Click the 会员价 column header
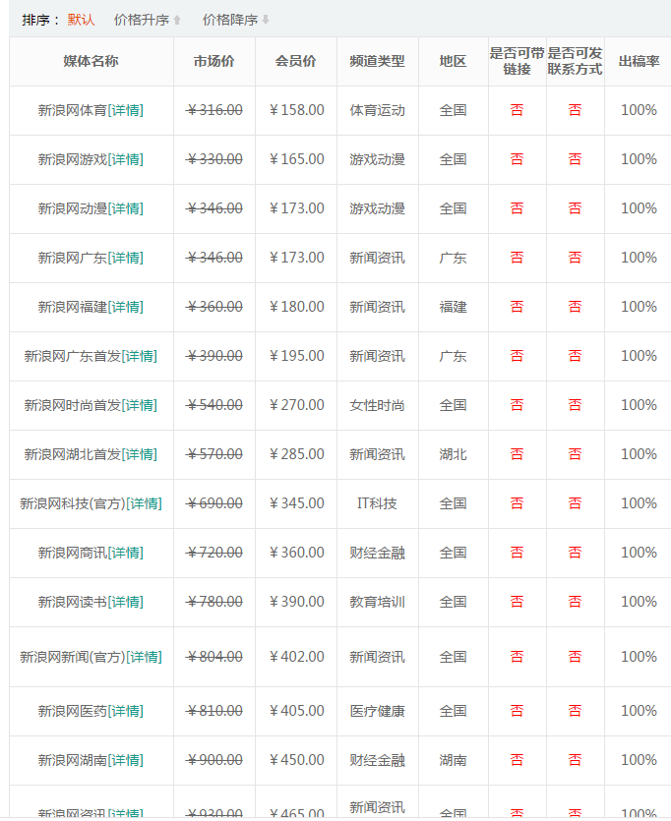The width and height of the screenshot is (671, 821). [x=295, y=61]
